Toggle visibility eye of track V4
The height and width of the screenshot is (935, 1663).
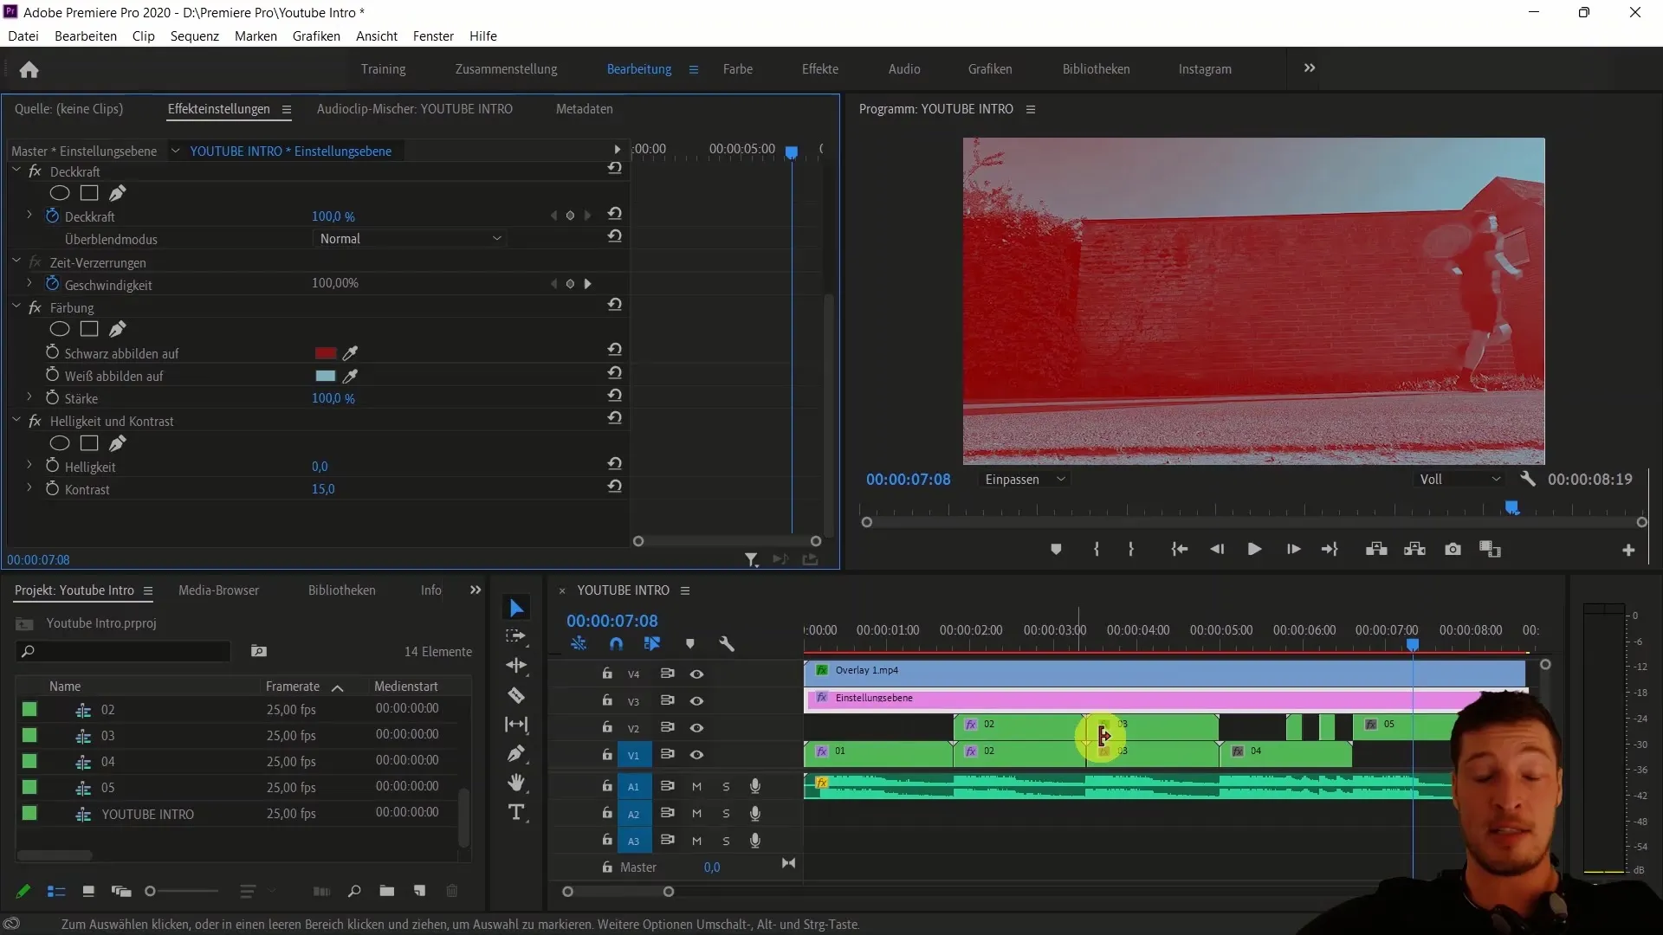[x=696, y=674]
